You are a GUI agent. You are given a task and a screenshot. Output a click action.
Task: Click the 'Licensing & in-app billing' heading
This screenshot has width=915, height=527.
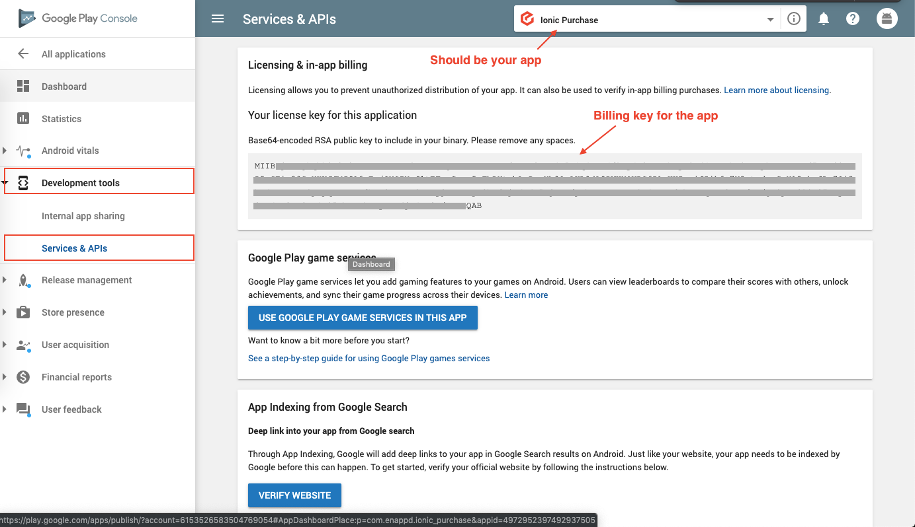click(308, 65)
